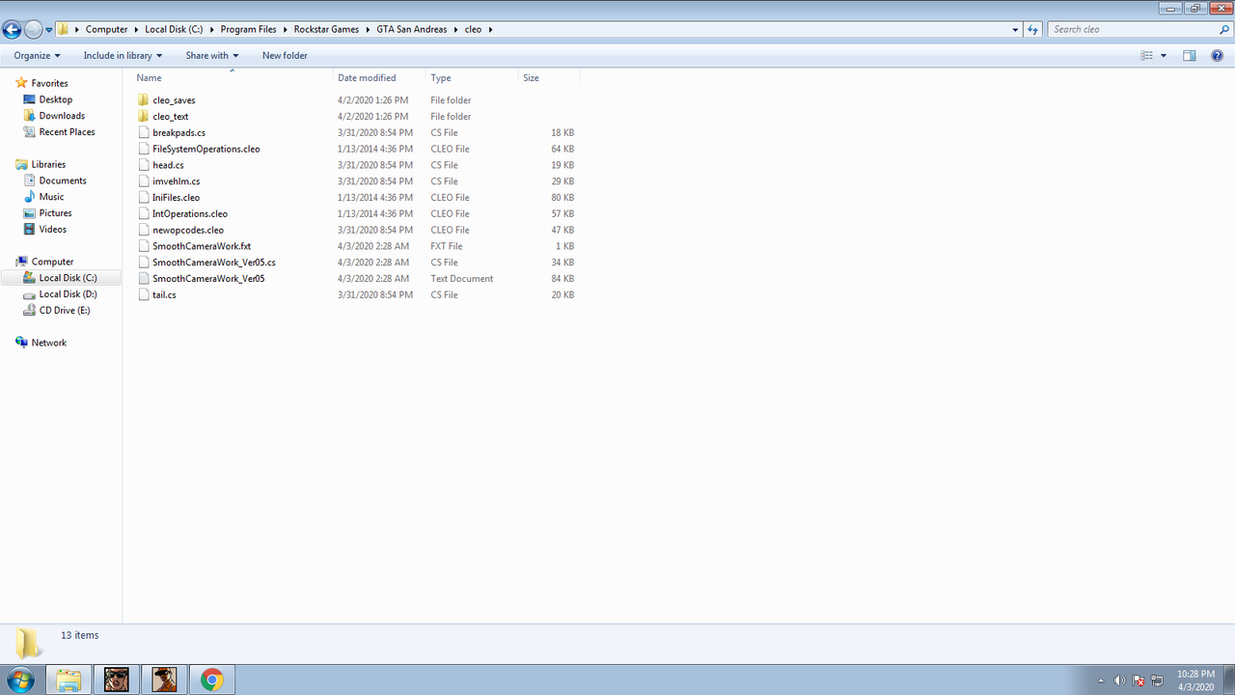Select the head.cs file icon
Viewport: 1235px width, 695px height.
pos(144,165)
